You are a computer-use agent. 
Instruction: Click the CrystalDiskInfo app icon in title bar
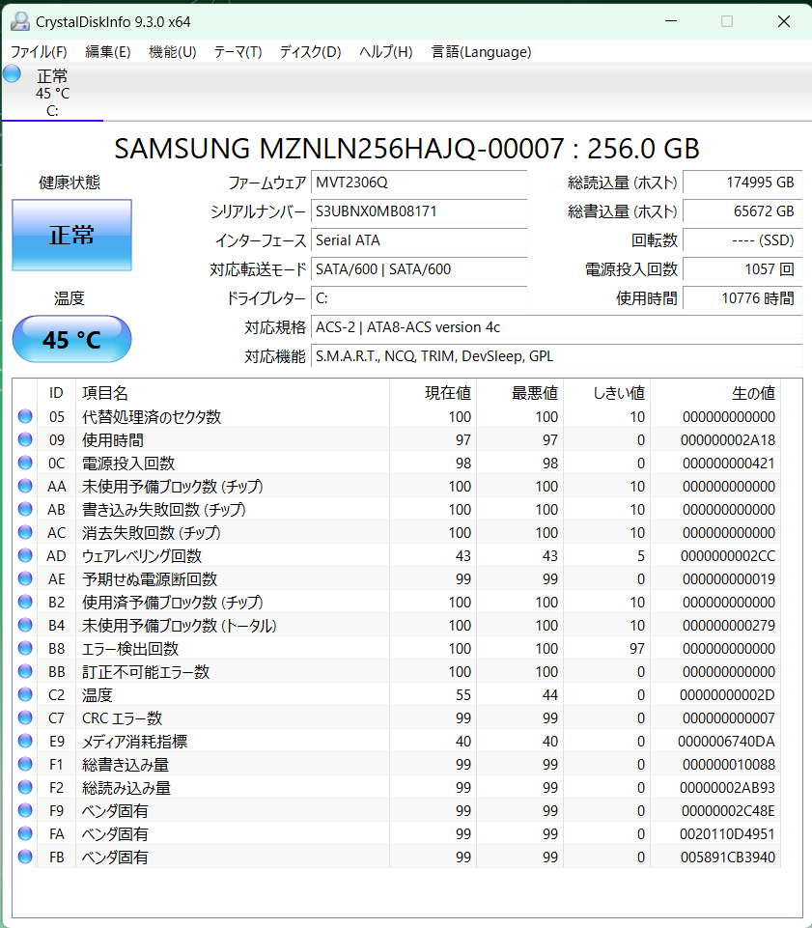click(20, 21)
